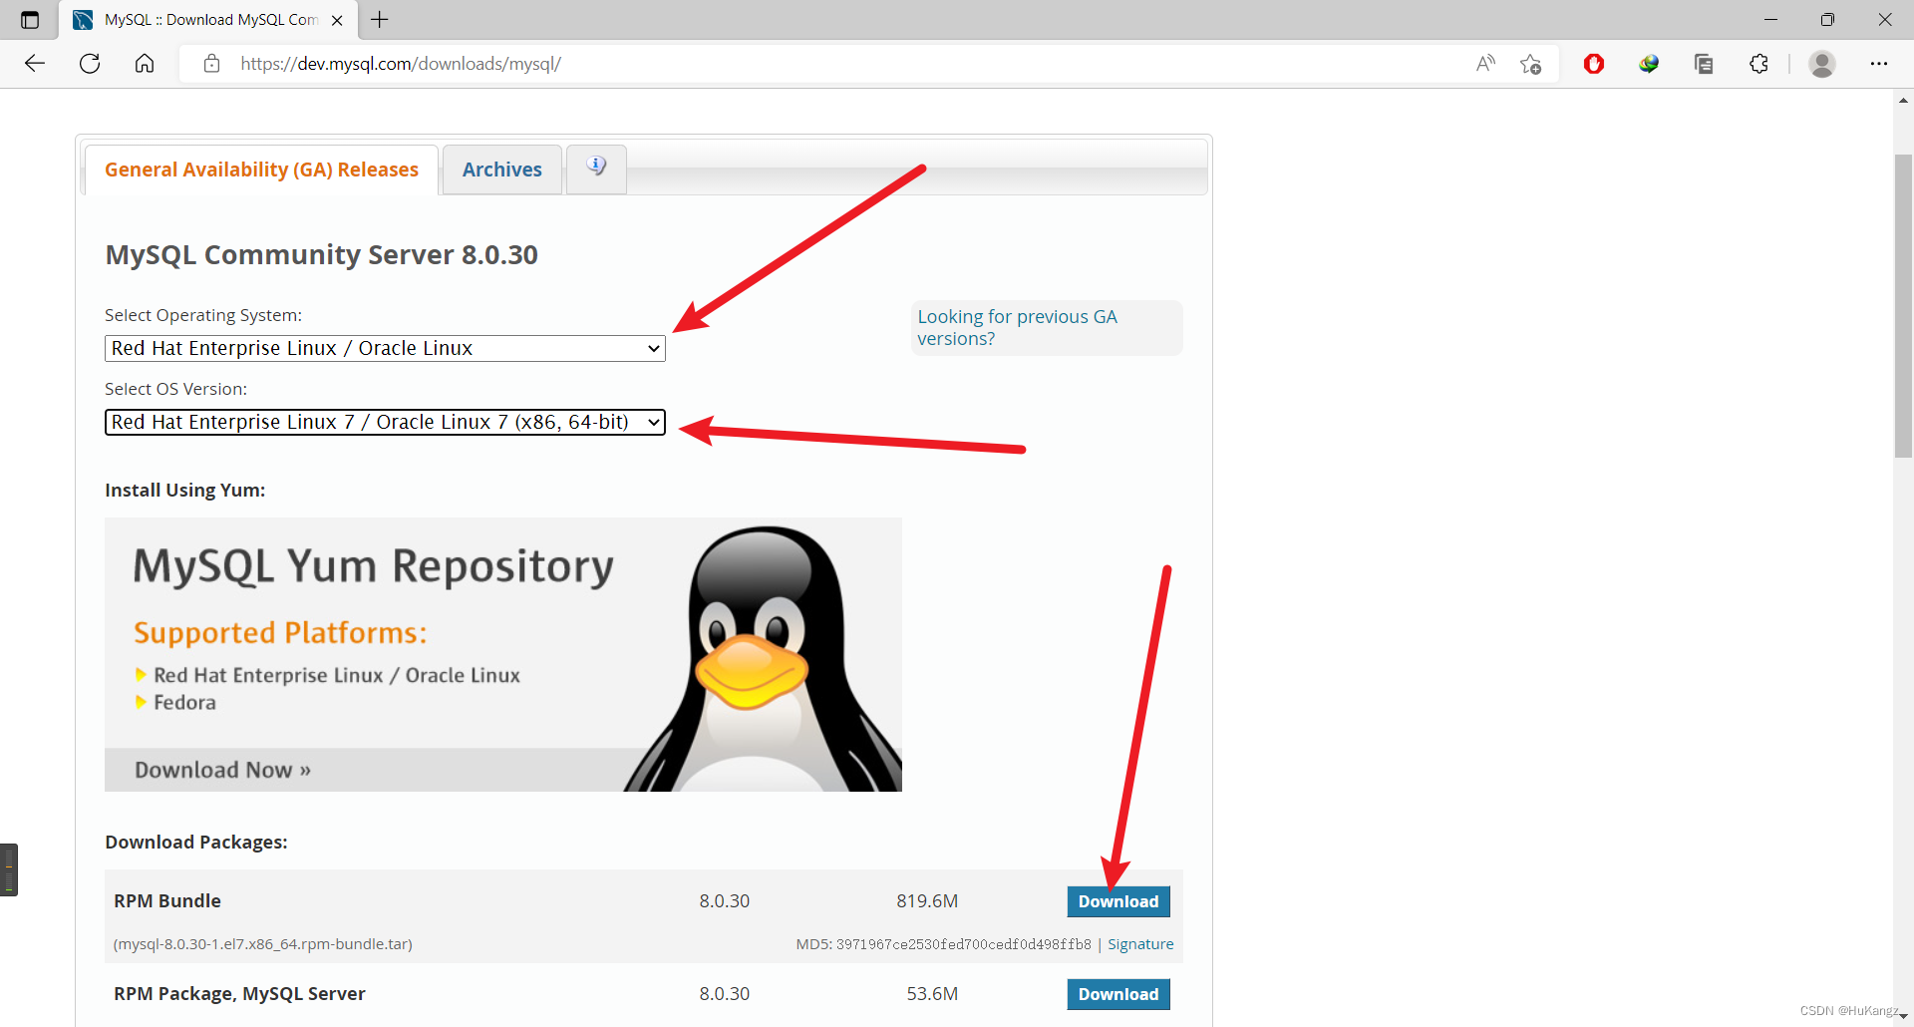Restore down the browser window

1827,20
